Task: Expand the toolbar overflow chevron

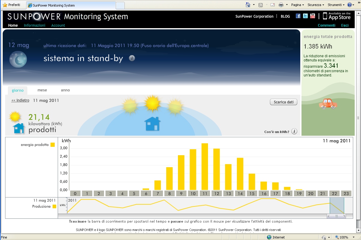Action: [x=359, y=3]
